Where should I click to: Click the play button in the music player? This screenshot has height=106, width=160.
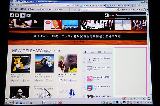23,15
